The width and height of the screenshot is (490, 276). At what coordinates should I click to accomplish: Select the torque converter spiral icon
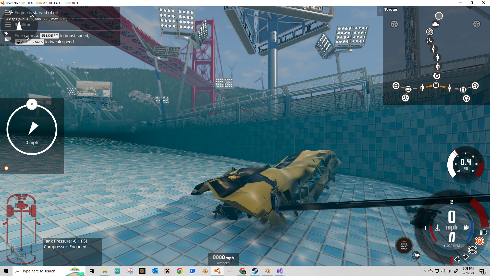(x=430, y=32)
